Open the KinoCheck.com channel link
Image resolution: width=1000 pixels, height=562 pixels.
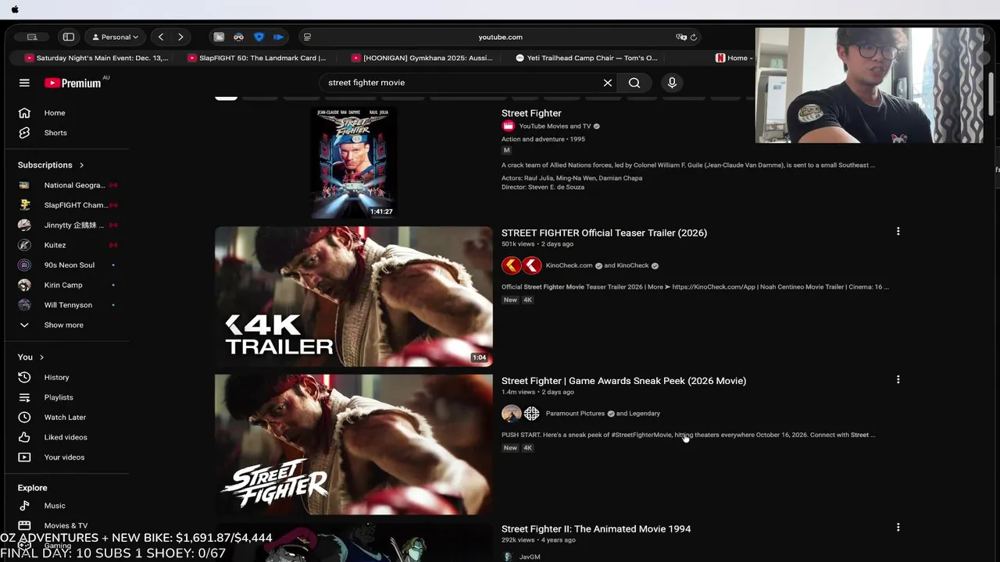[x=569, y=265]
